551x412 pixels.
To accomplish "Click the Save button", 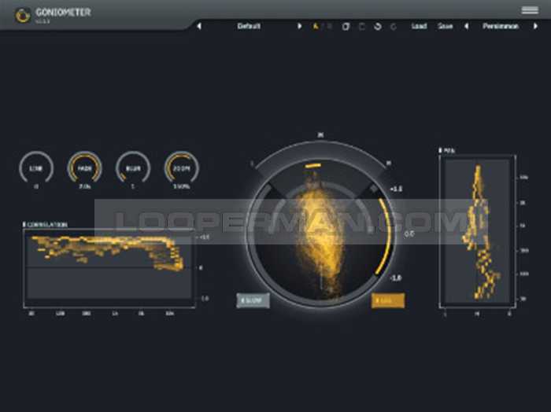I will pos(445,26).
